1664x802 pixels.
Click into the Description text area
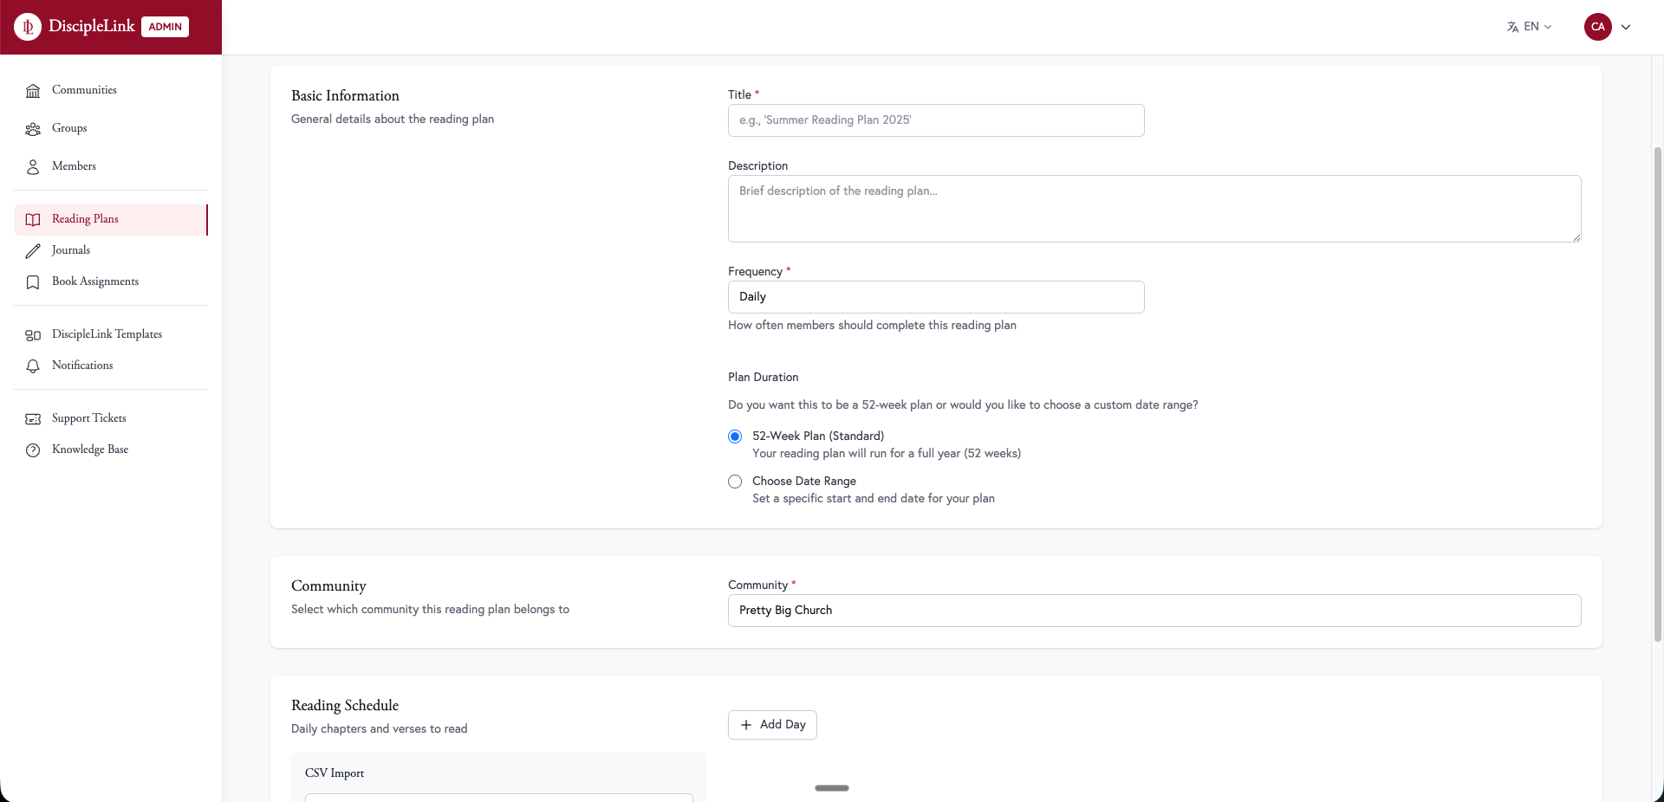[x=1154, y=209]
